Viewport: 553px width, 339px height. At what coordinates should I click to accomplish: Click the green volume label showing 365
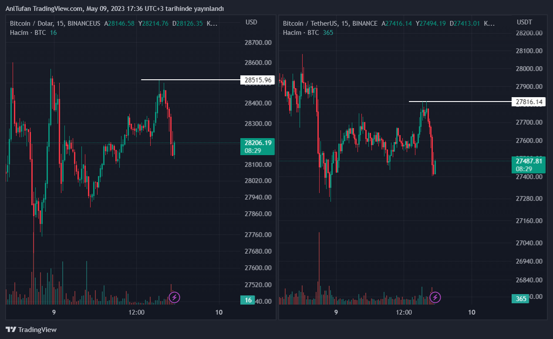coord(521,298)
